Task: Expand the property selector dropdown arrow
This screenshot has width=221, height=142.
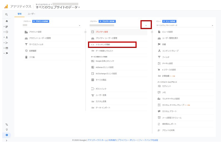Action: click(146, 26)
